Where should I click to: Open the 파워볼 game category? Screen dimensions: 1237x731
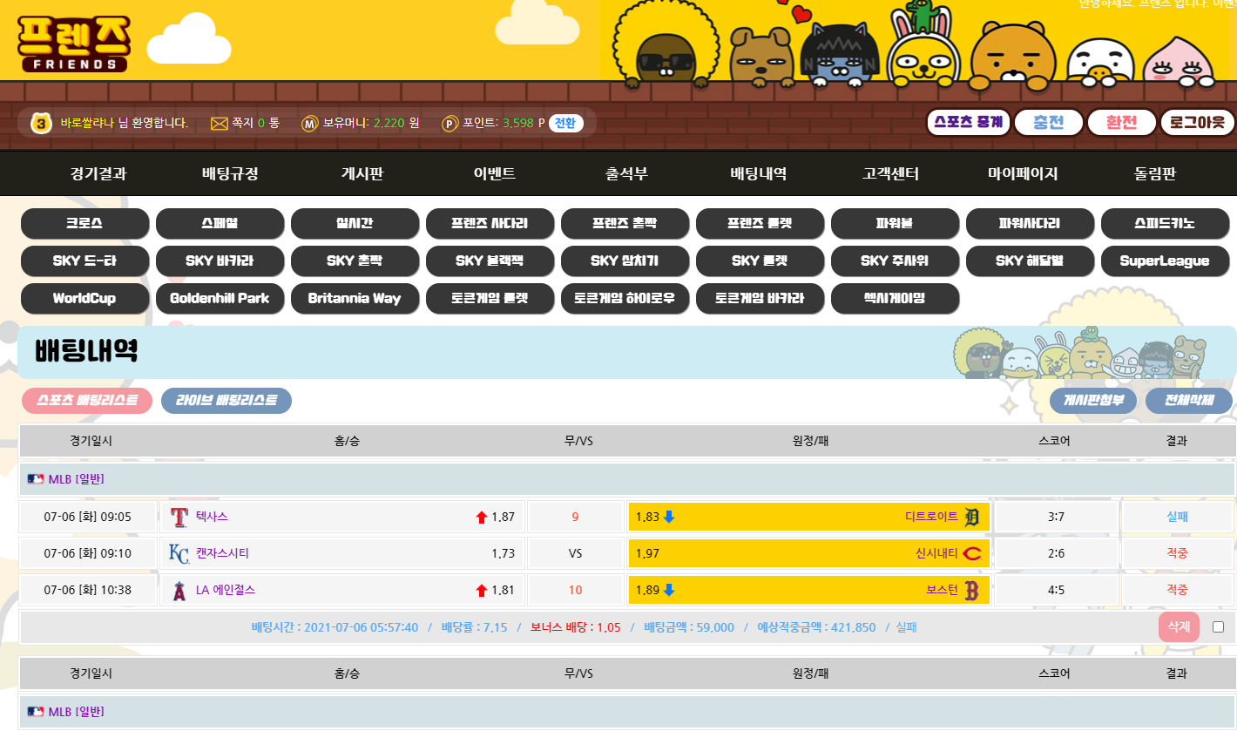tap(894, 224)
